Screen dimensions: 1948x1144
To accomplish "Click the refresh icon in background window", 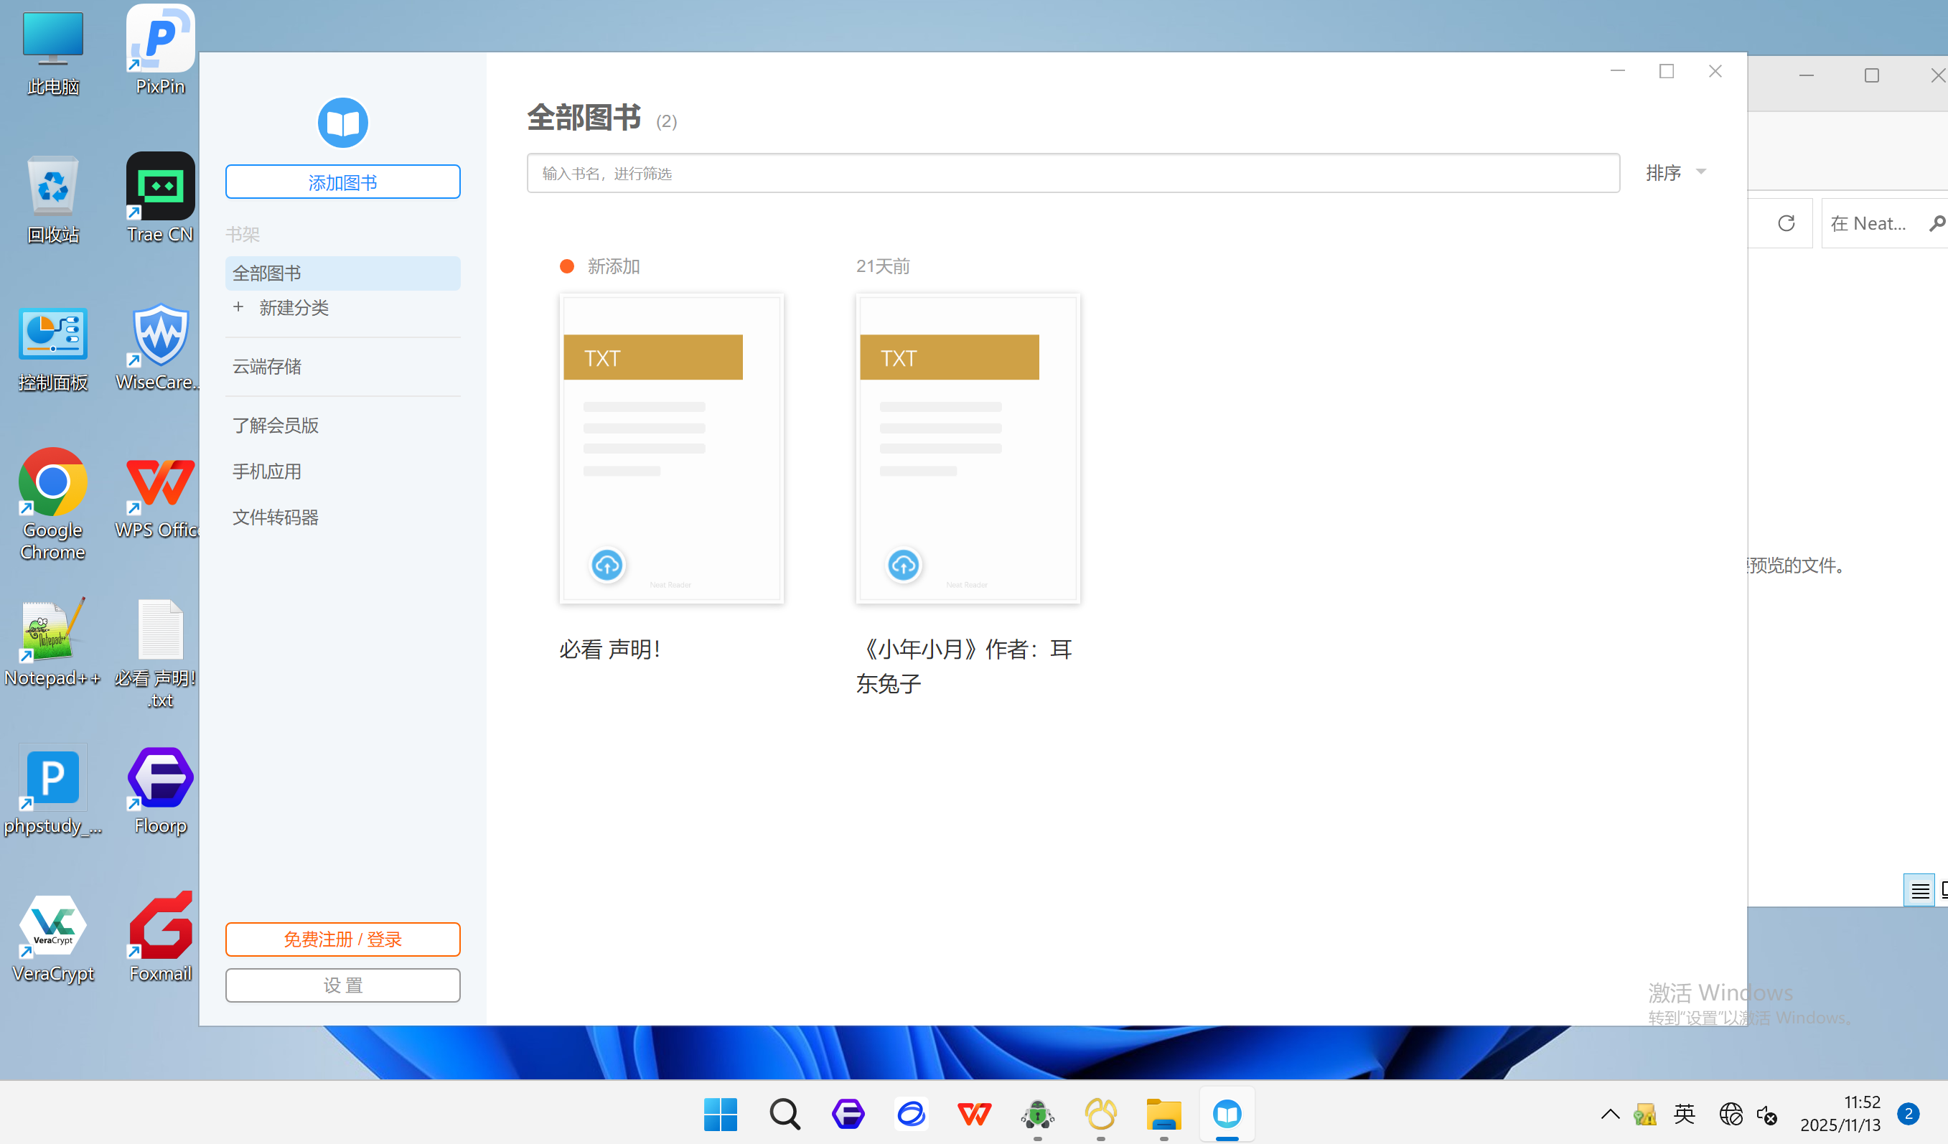I will (x=1786, y=223).
